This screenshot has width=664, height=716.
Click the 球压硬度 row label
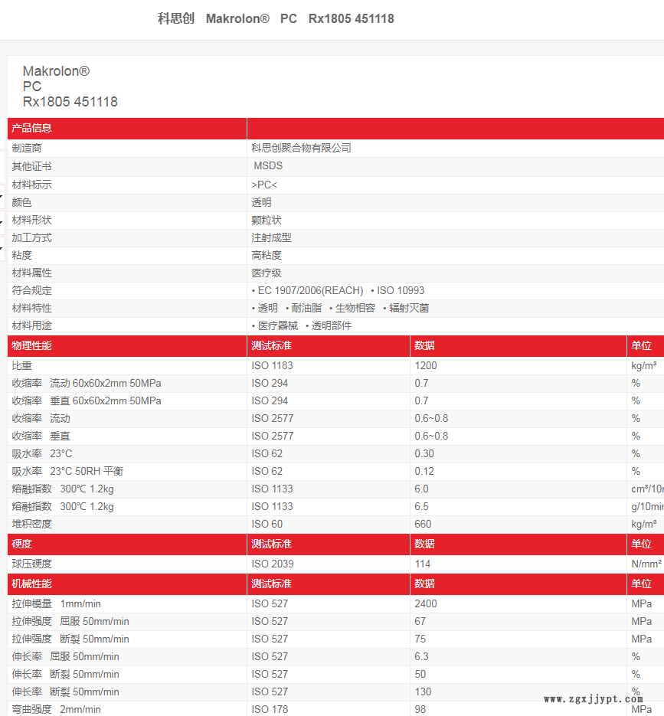(32, 564)
